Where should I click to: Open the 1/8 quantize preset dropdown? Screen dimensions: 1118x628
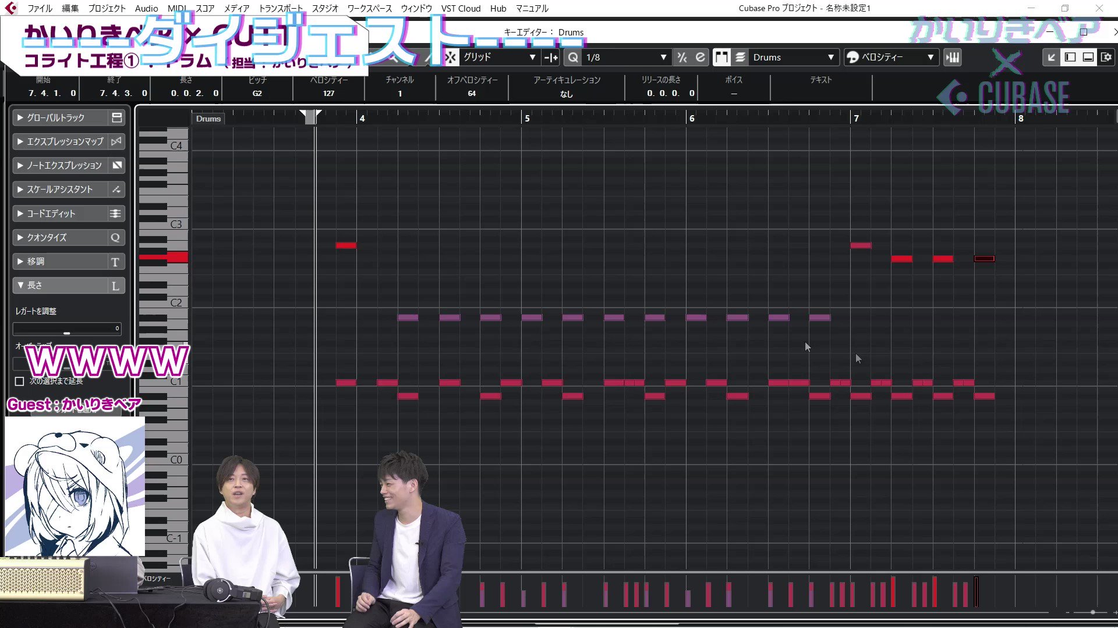626,57
